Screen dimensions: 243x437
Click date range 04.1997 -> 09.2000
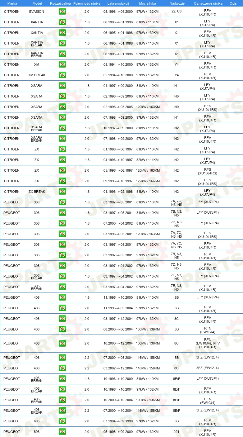click(x=118, y=86)
